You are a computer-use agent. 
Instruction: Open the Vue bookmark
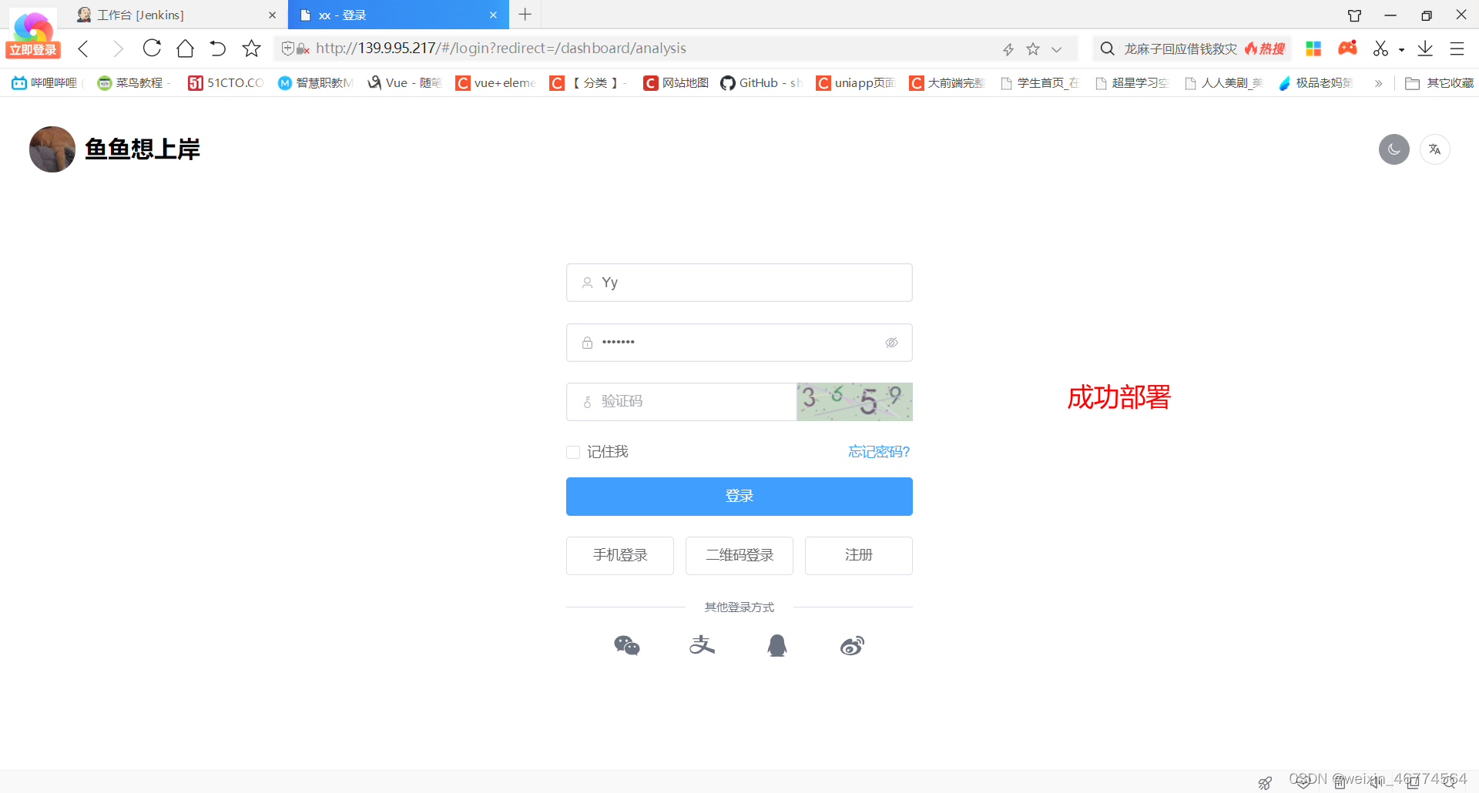[x=404, y=82]
